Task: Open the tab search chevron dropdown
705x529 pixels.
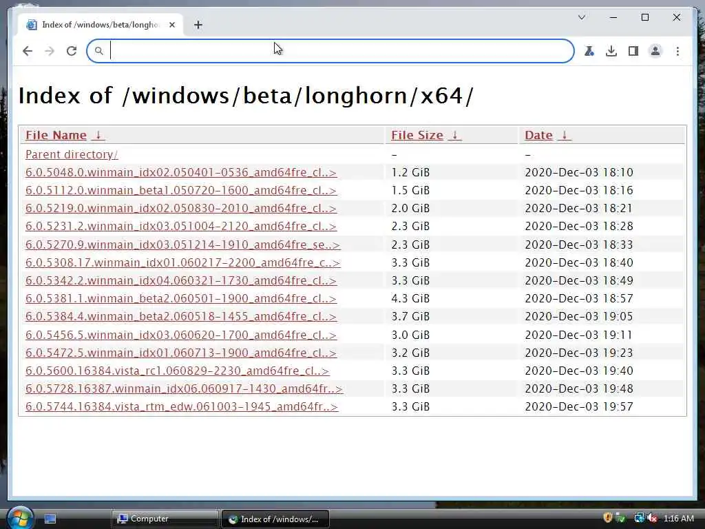Action: coord(581,17)
